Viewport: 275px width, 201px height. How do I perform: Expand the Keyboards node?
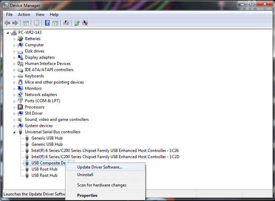[15, 77]
